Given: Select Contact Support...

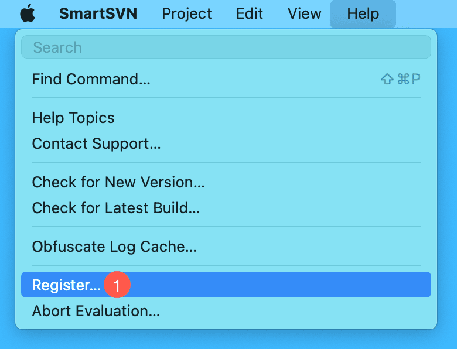Looking at the screenshot, I should tap(96, 143).
